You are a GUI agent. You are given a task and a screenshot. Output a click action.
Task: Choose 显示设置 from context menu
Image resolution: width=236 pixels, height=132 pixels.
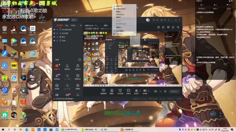pyautogui.click(x=120, y=31)
